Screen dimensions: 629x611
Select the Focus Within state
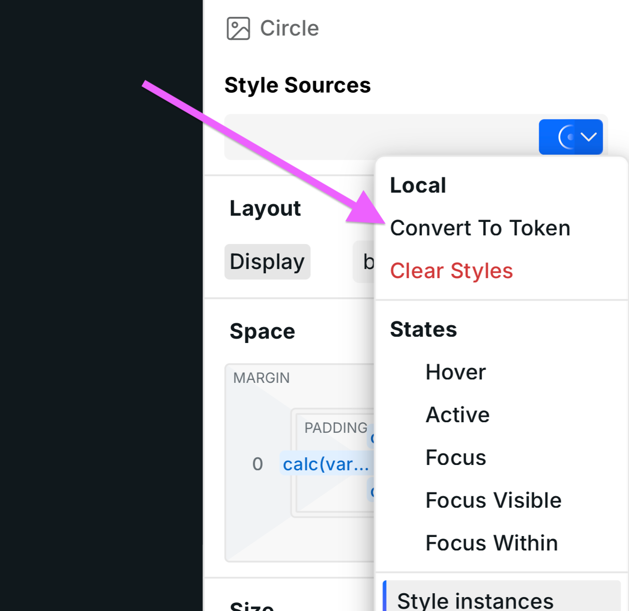[x=491, y=543]
